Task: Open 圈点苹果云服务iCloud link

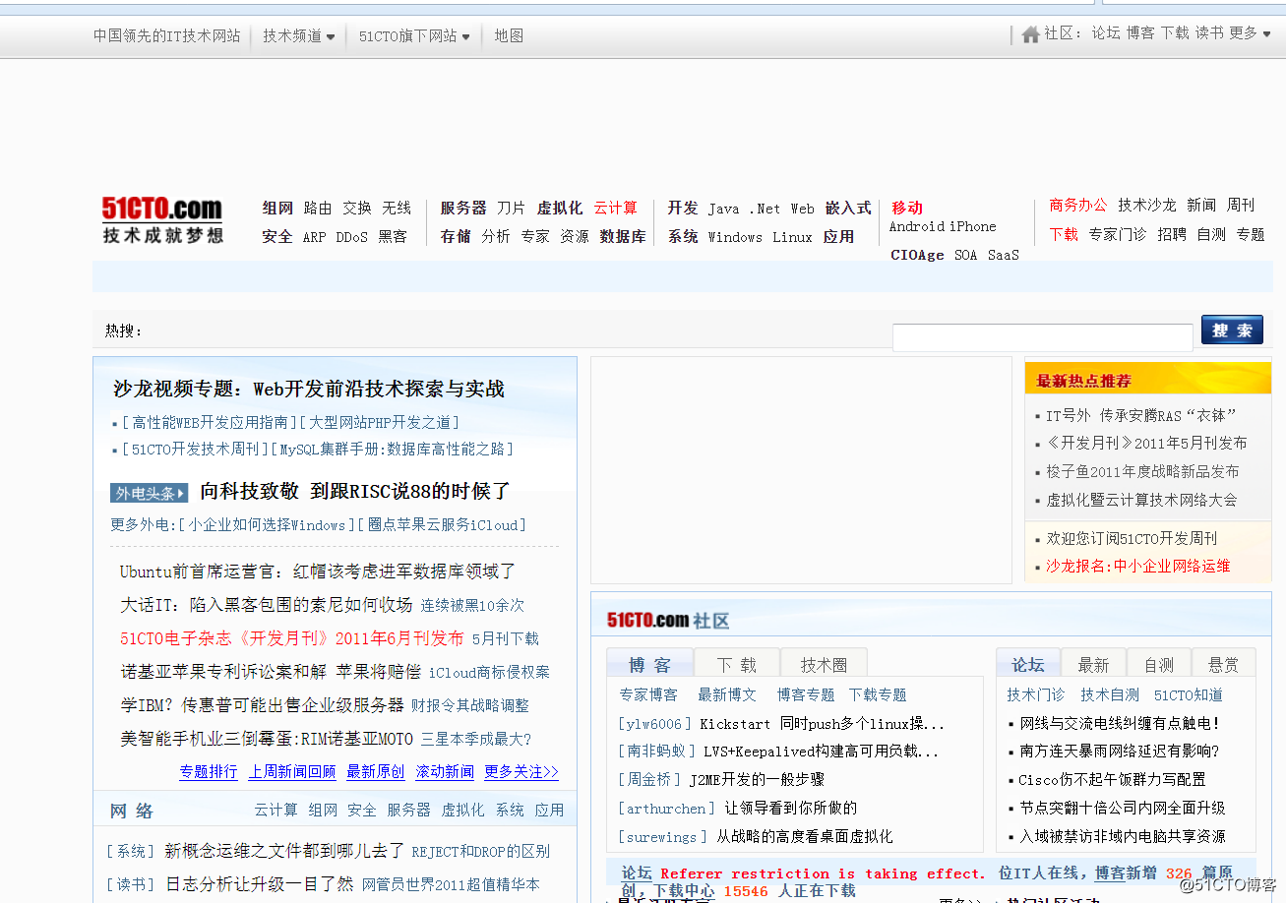Action: coord(443,524)
